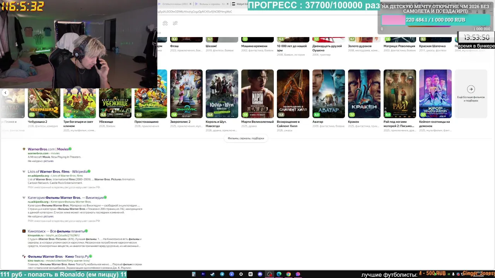Viewport: 495px width, 278px height.
Task: Open Calculator from the taskbar
Action: click(x=194, y=274)
